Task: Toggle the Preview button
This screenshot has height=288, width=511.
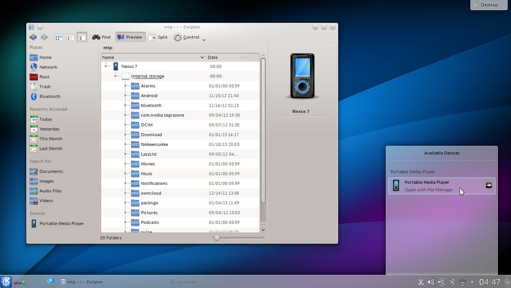Action: (x=130, y=37)
